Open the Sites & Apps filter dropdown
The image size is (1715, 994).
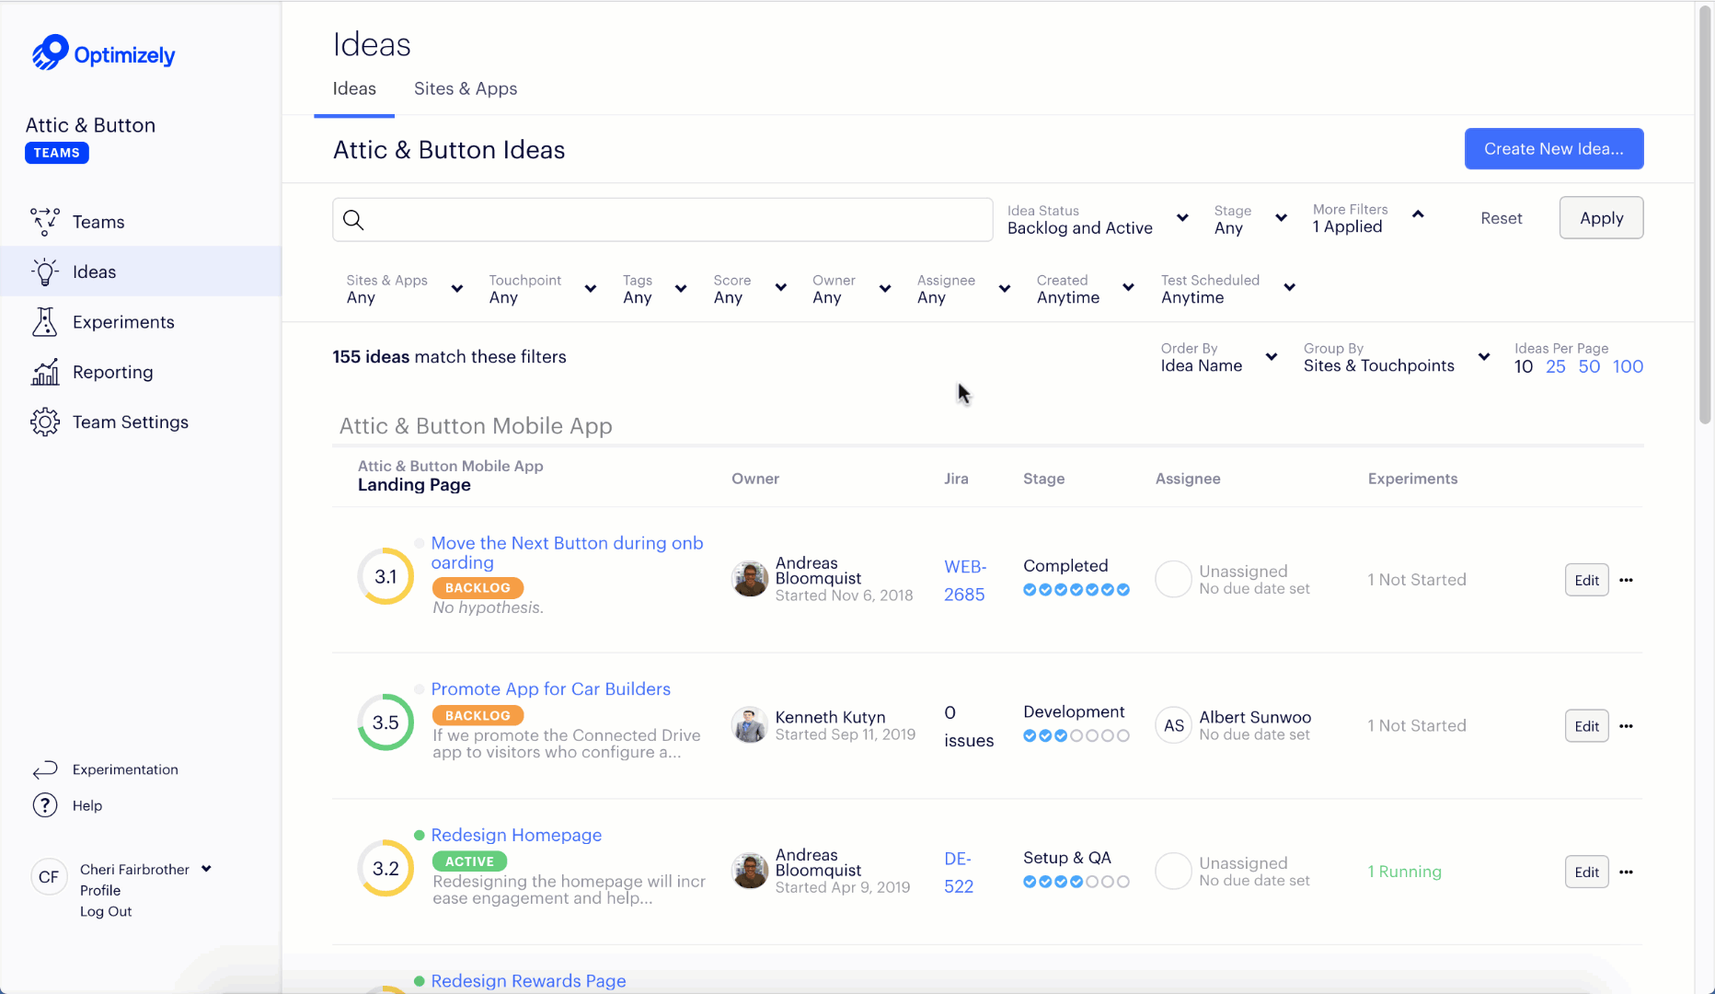(x=404, y=289)
